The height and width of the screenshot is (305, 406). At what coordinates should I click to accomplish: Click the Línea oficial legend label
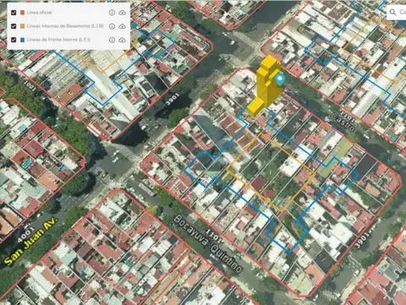(x=39, y=13)
